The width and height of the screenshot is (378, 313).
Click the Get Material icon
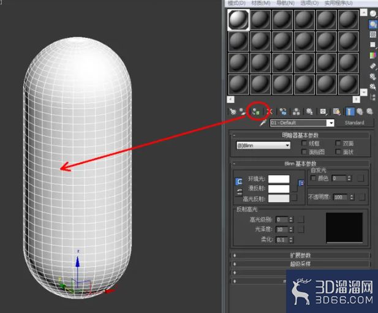pos(233,111)
